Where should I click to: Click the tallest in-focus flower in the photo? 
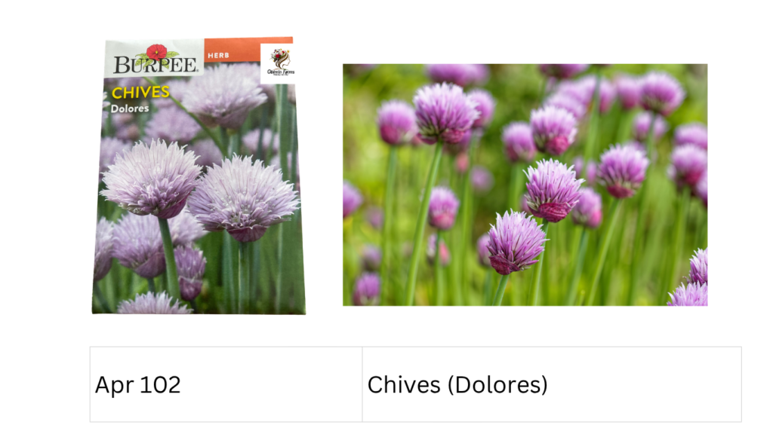(x=445, y=113)
